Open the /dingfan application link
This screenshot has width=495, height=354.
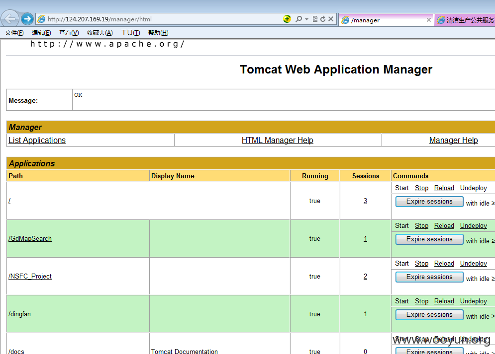19,314
